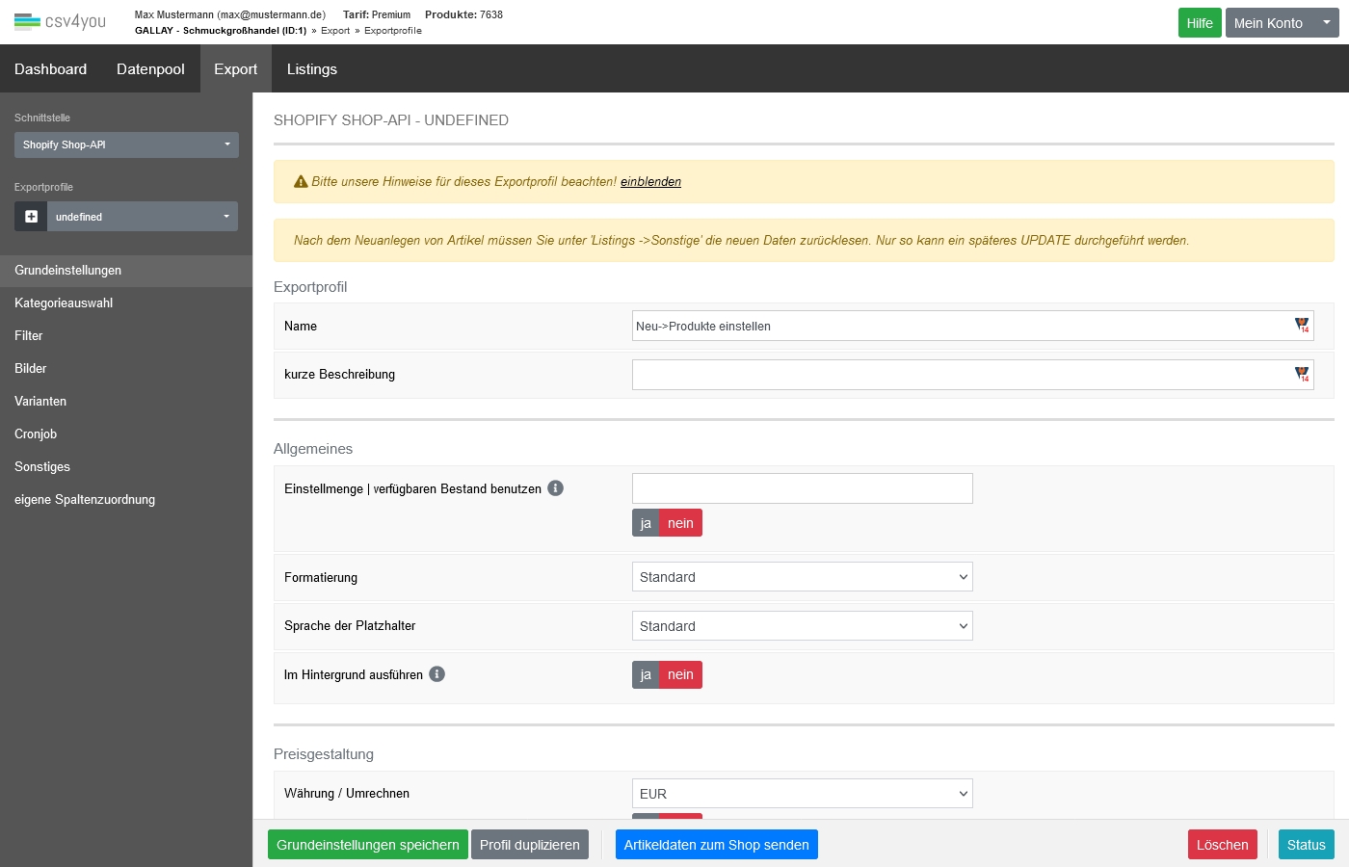Expand the Währung EUR dropdown

[x=802, y=794]
